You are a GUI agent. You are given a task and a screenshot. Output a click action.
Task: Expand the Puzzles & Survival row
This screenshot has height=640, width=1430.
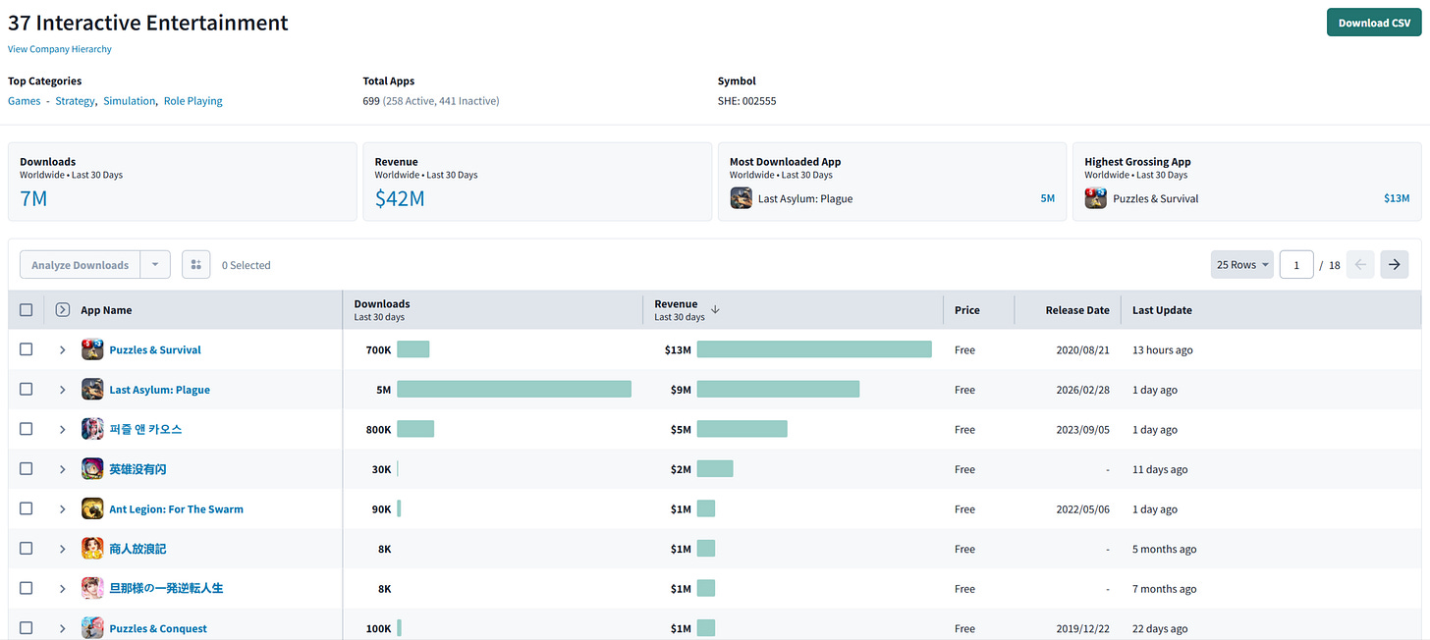62,349
